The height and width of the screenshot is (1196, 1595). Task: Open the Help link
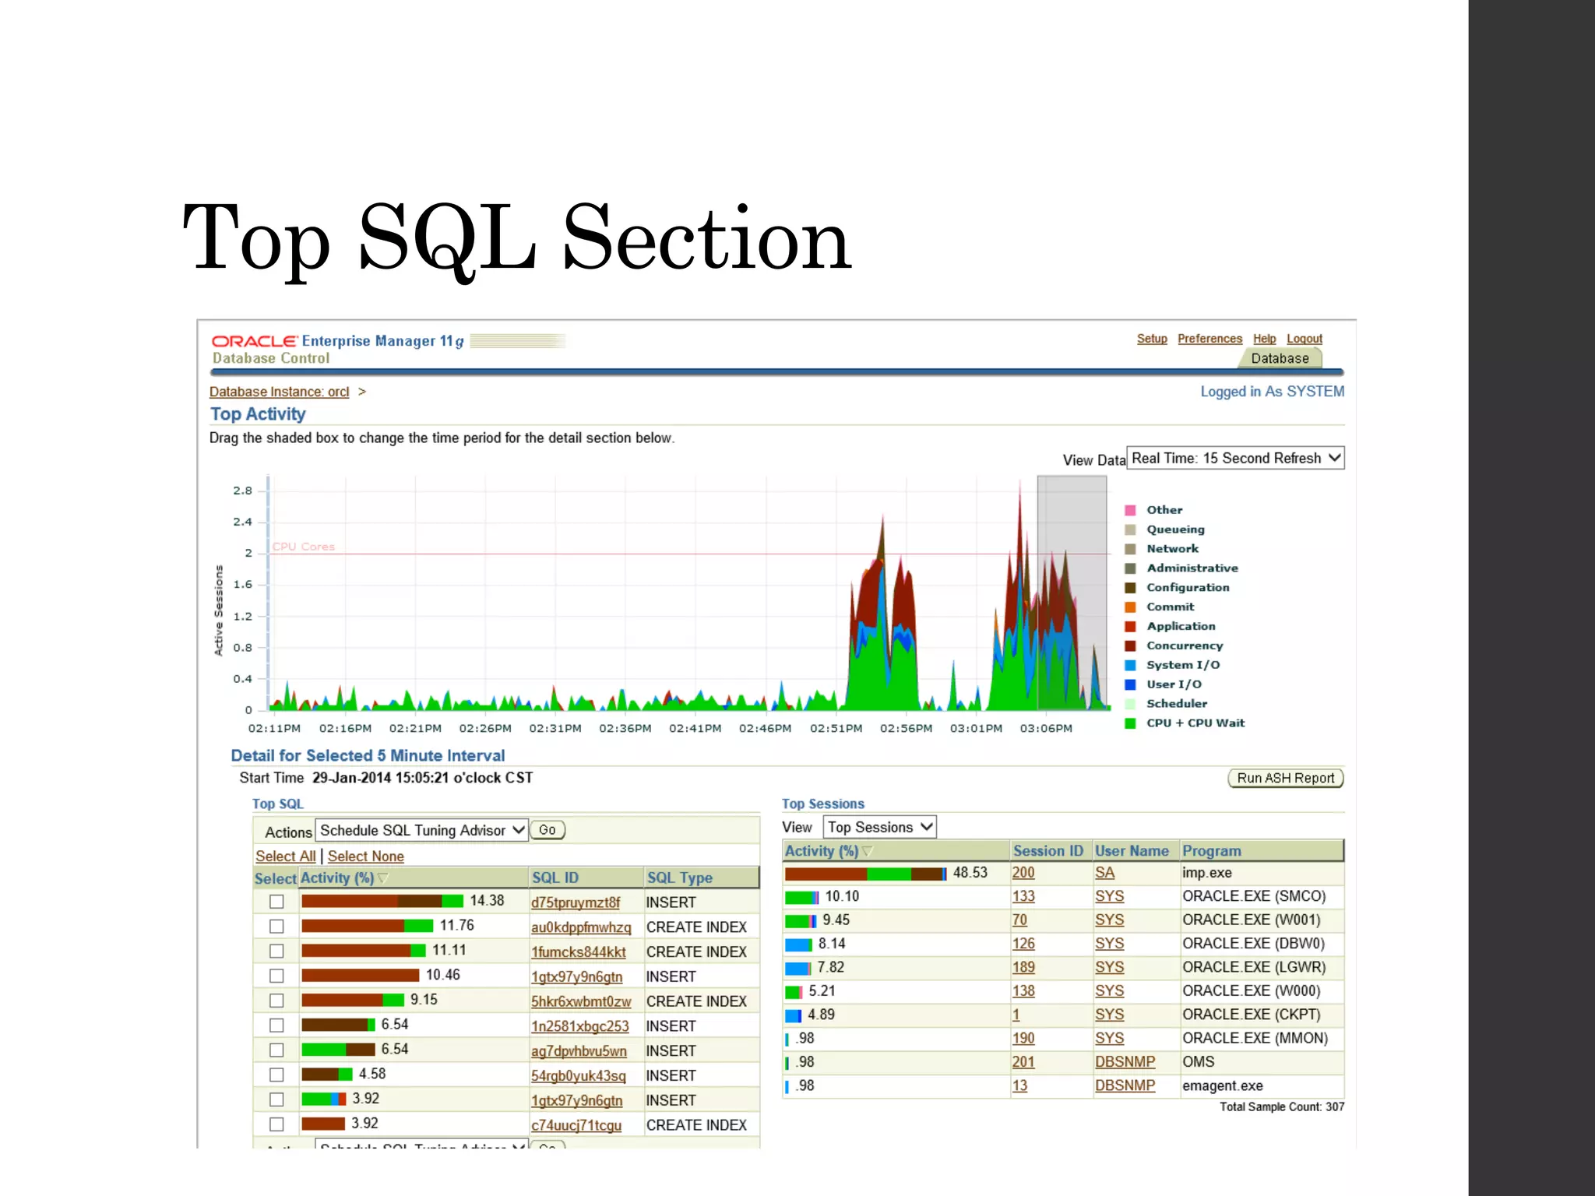click(x=1264, y=338)
